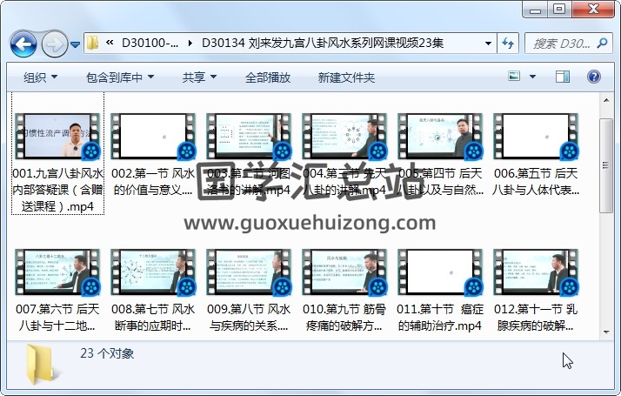Viewport: 621px width, 396px height.
Task: Open the 共享 menu
Action: tap(199, 77)
